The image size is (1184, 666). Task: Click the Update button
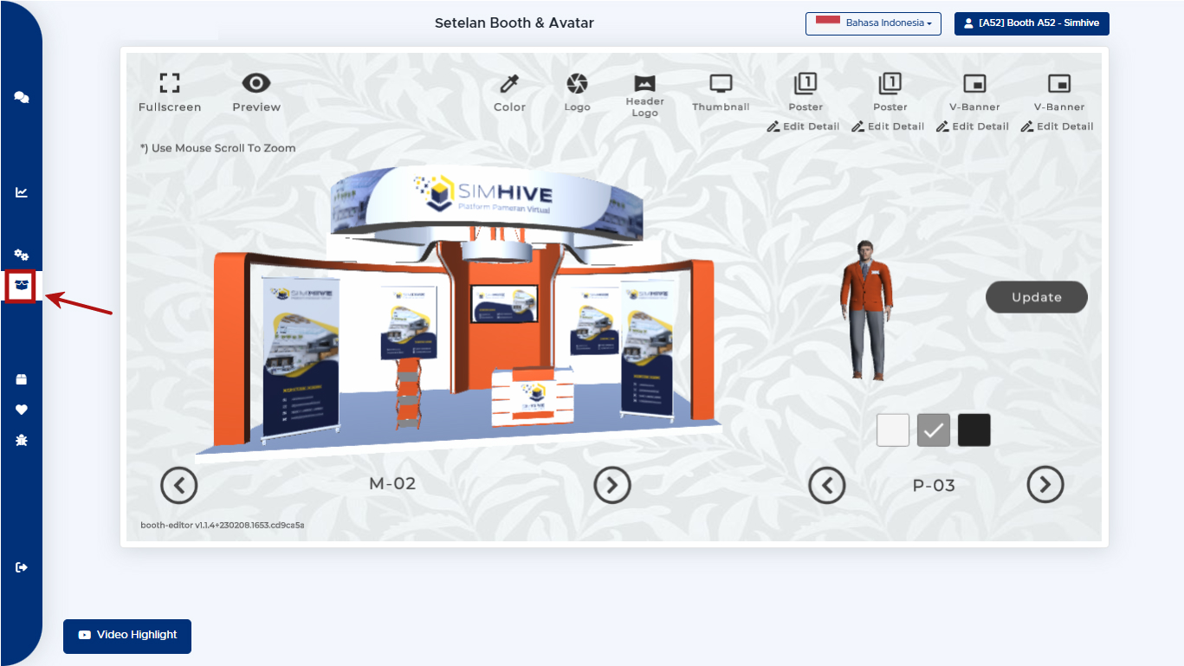coord(1037,297)
